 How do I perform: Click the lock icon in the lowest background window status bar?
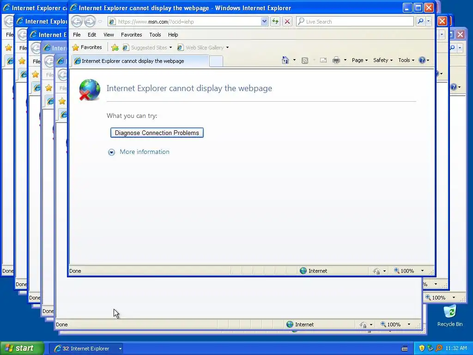coord(363,324)
